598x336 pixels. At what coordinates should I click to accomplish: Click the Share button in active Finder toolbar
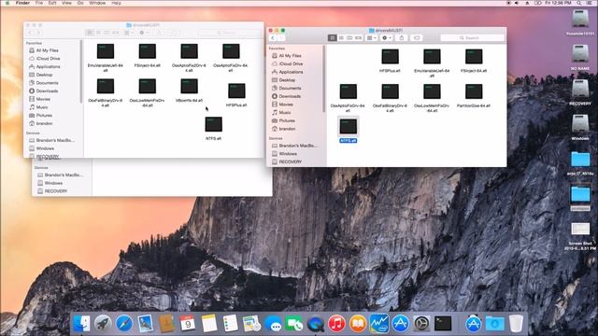coord(401,37)
